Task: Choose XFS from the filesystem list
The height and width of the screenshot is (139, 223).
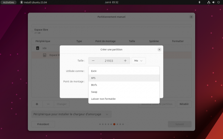Action: click(124, 78)
